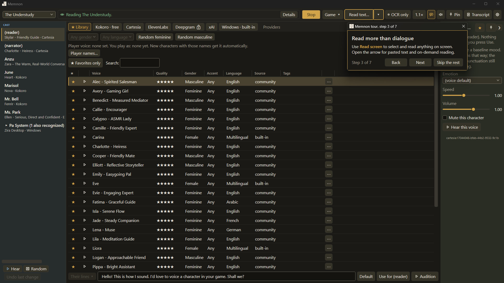Screen dimensions: 504x283
Task: Play preview of Fatima - Graceful Guide
Action: pos(85,202)
